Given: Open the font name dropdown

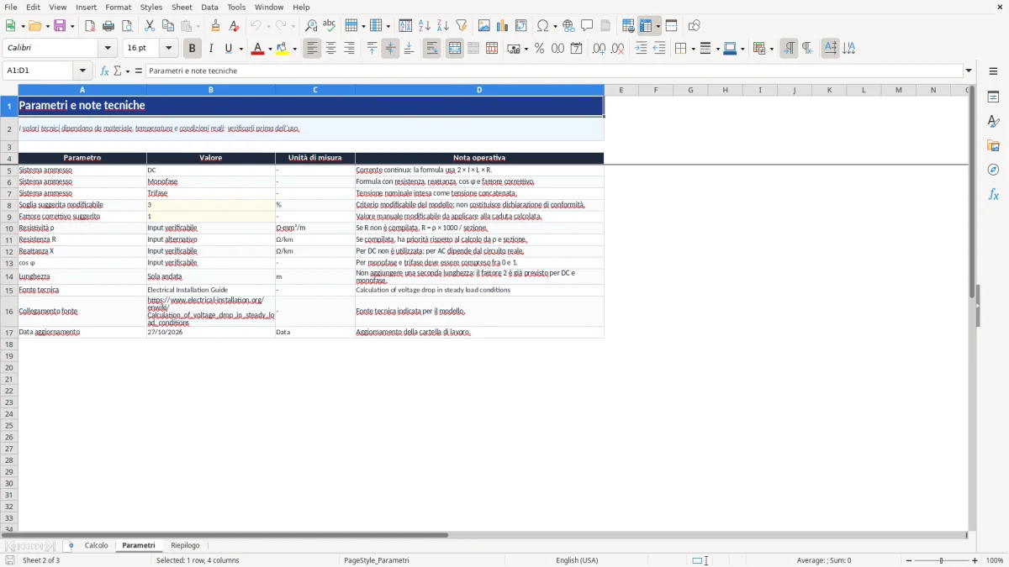Looking at the screenshot, I should 108,49.
